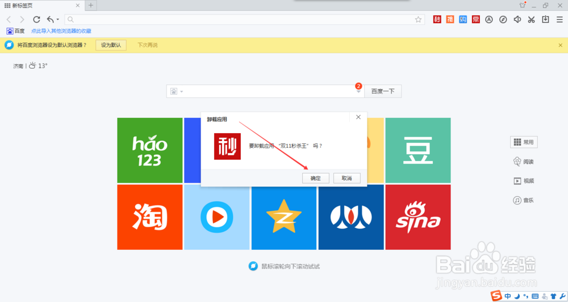Select the 新标签页 tab
The height and width of the screenshot is (302, 568).
click(x=42, y=6)
